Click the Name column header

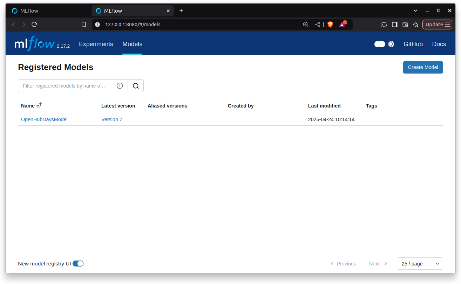pyautogui.click(x=28, y=106)
